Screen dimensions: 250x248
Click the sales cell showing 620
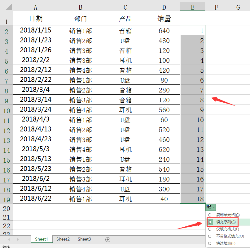[164, 149]
